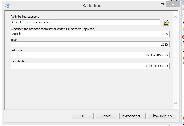Select the Longitude field with 7.43958333333
Viewport: 184px width, 126px height.
click(x=90, y=66)
